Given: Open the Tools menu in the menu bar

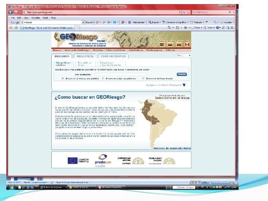Looking at the screenshot, I should click(45, 18).
